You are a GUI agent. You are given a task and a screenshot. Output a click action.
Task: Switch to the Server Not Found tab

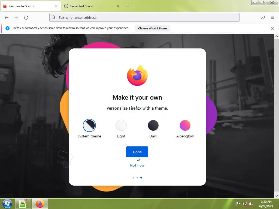[x=92, y=6]
